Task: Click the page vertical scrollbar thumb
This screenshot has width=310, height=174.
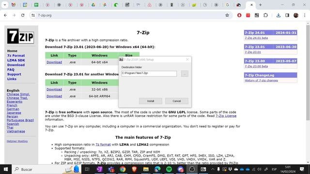Action: tap(308, 72)
